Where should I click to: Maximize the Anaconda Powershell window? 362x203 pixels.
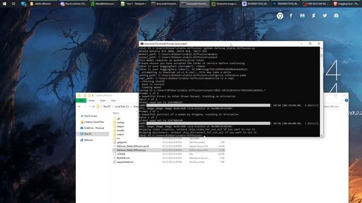[310, 43]
